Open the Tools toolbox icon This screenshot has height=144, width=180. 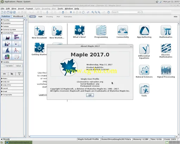pyautogui.click(x=144, y=89)
